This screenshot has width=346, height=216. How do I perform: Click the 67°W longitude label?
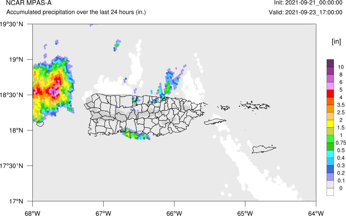click(x=104, y=213)
